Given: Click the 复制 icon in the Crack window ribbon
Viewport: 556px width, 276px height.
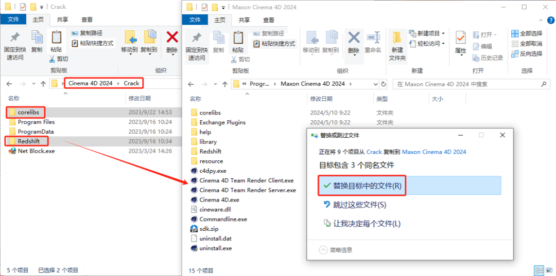Looking at the screenshot, I should (37, 37).
